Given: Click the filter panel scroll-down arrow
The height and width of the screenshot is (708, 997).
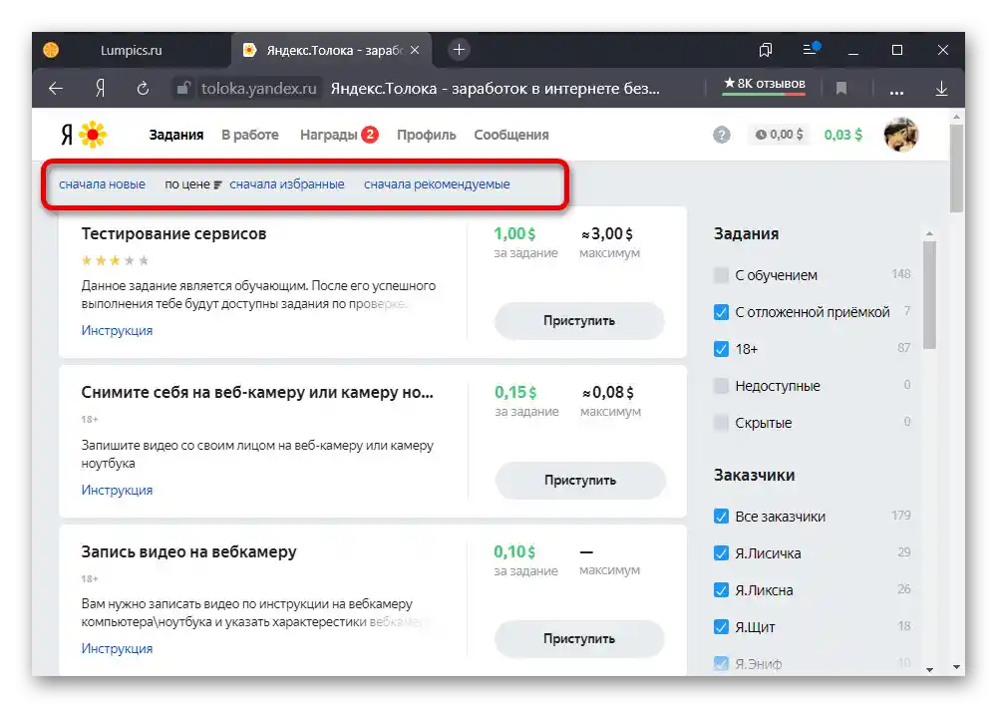Looking at the screenshot, I should coord(929,669).
